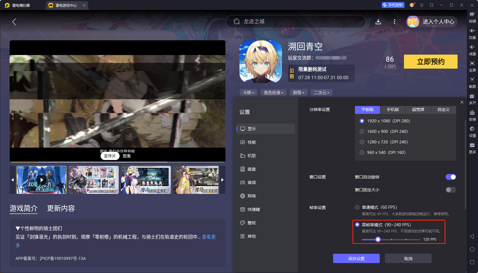Open the download manager icon
478x273 pixels.
point(378,22)
